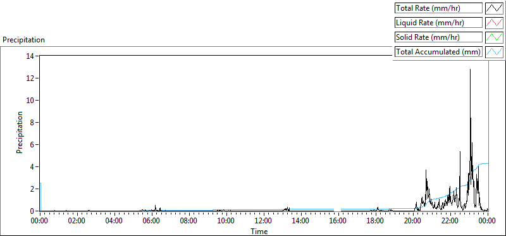
Task: Click the vertical 'Precipitation' axis label
Action: coord(20,132)
